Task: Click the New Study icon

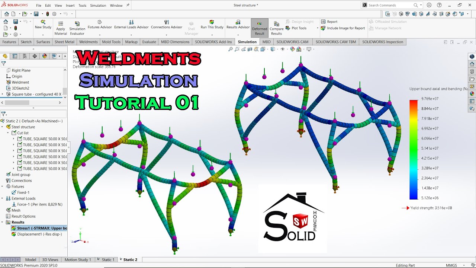Action: pyautogui.click(x=43, y=22)
